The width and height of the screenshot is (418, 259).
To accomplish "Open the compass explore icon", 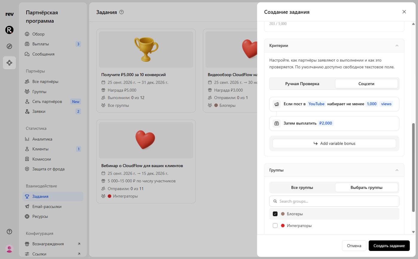I will coord(9,46).
